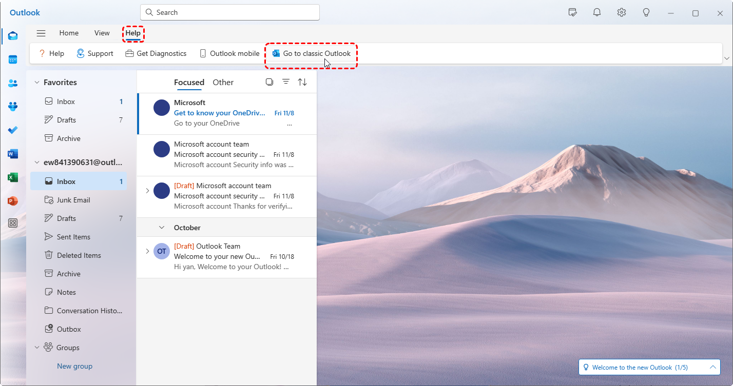The image size is (733, 386).
Task: Collapse the Favorites section
Action: coord(37,83)
